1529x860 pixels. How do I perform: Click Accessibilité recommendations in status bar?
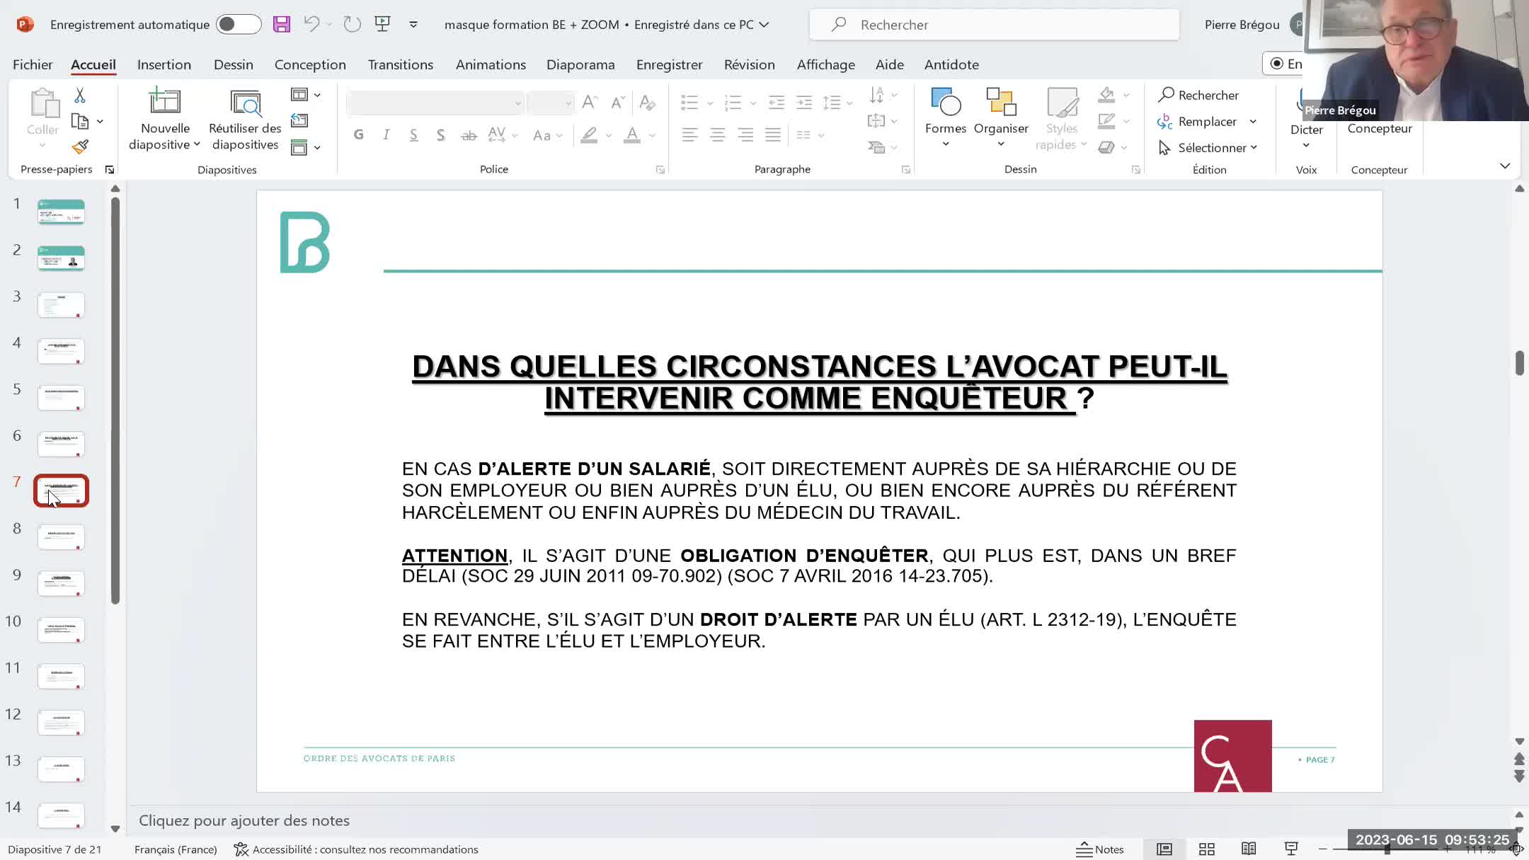click(x=357, y=849)
